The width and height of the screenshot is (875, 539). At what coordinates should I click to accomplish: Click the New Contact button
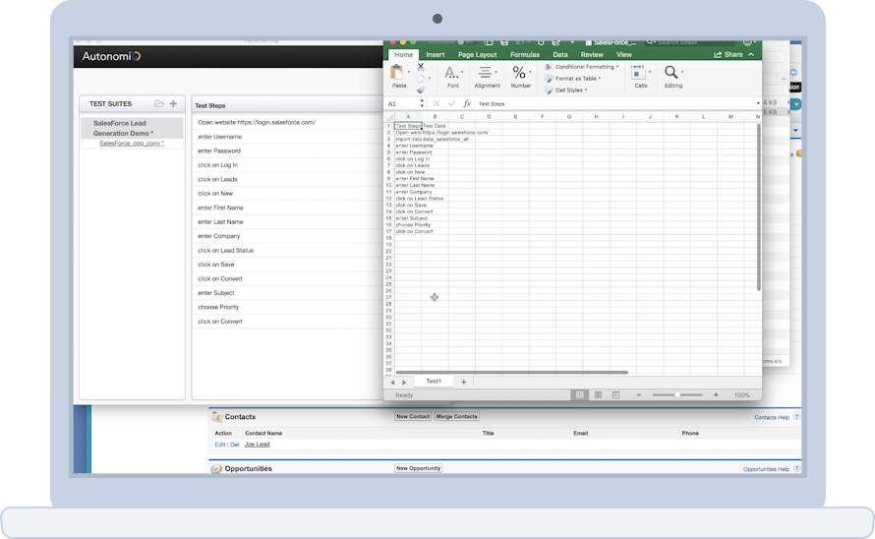coord(412,417)
